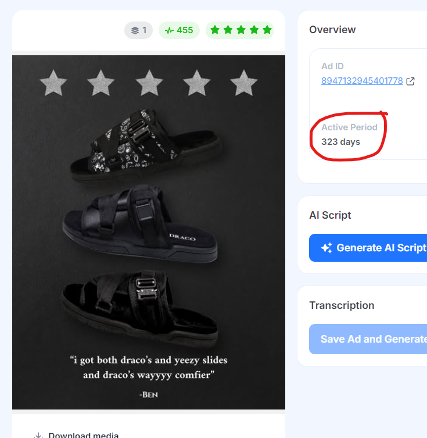This screenshot has height=438, width=427.
Task: Click the layers count badge showing 1
Action: pos(138,30)
